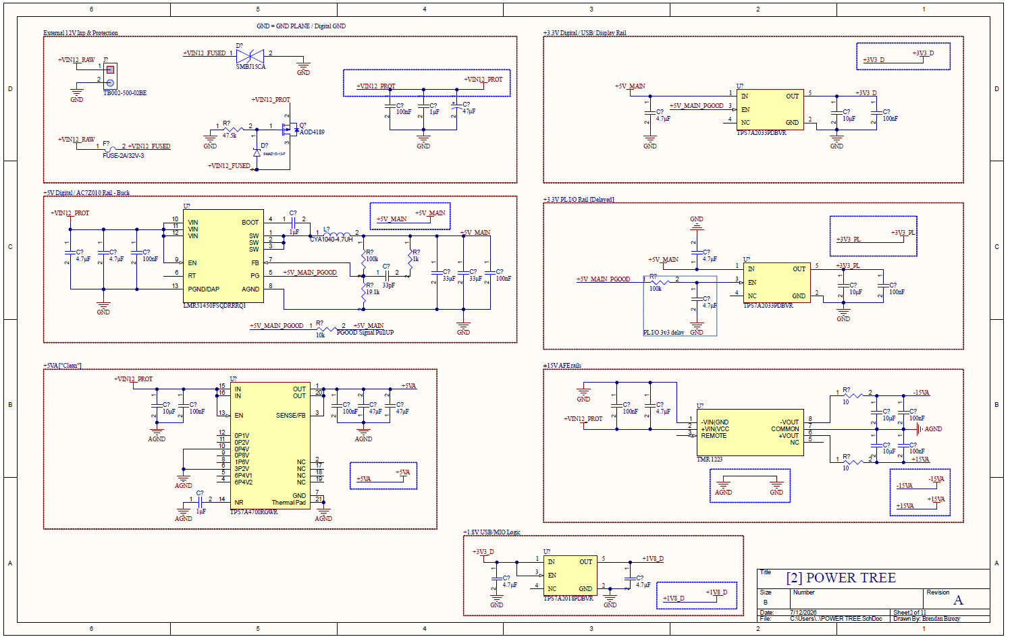The height and width of the screenshot is (639, 1010).
Task: Click the BOOT pin label on LMR51450
Action: pyautogui.click(x=250, y=223)
